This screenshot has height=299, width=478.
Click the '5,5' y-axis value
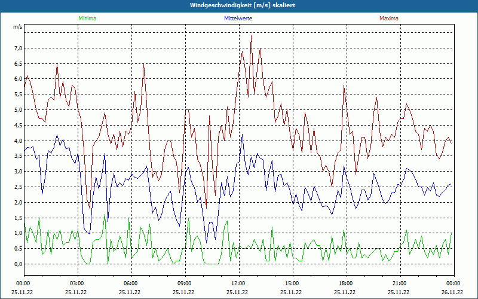[x=19, y=94]
